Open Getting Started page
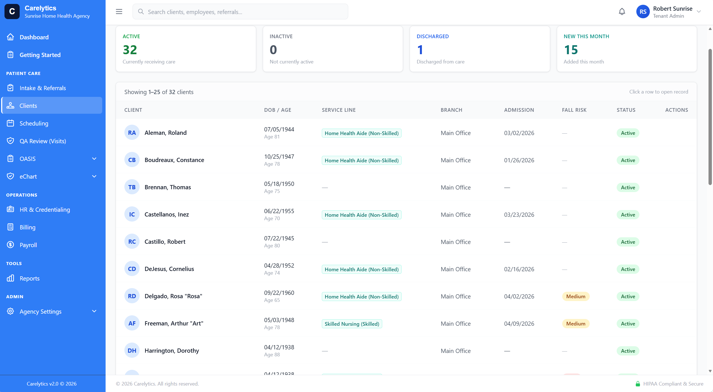The height and width of the screenshot is (392, 713). (52, 55)
